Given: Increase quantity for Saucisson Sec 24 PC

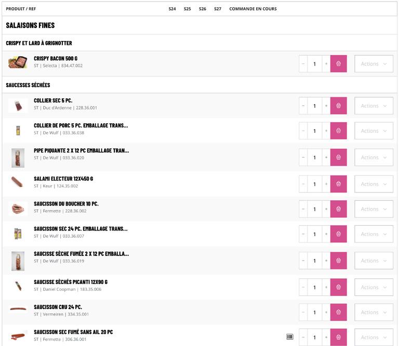Looking at the screenshot, I should [326, 234].
